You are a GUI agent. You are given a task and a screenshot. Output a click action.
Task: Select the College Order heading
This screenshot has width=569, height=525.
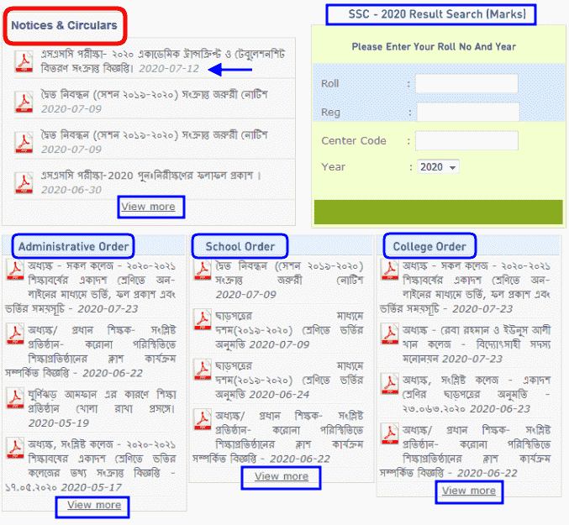[429, 247]
